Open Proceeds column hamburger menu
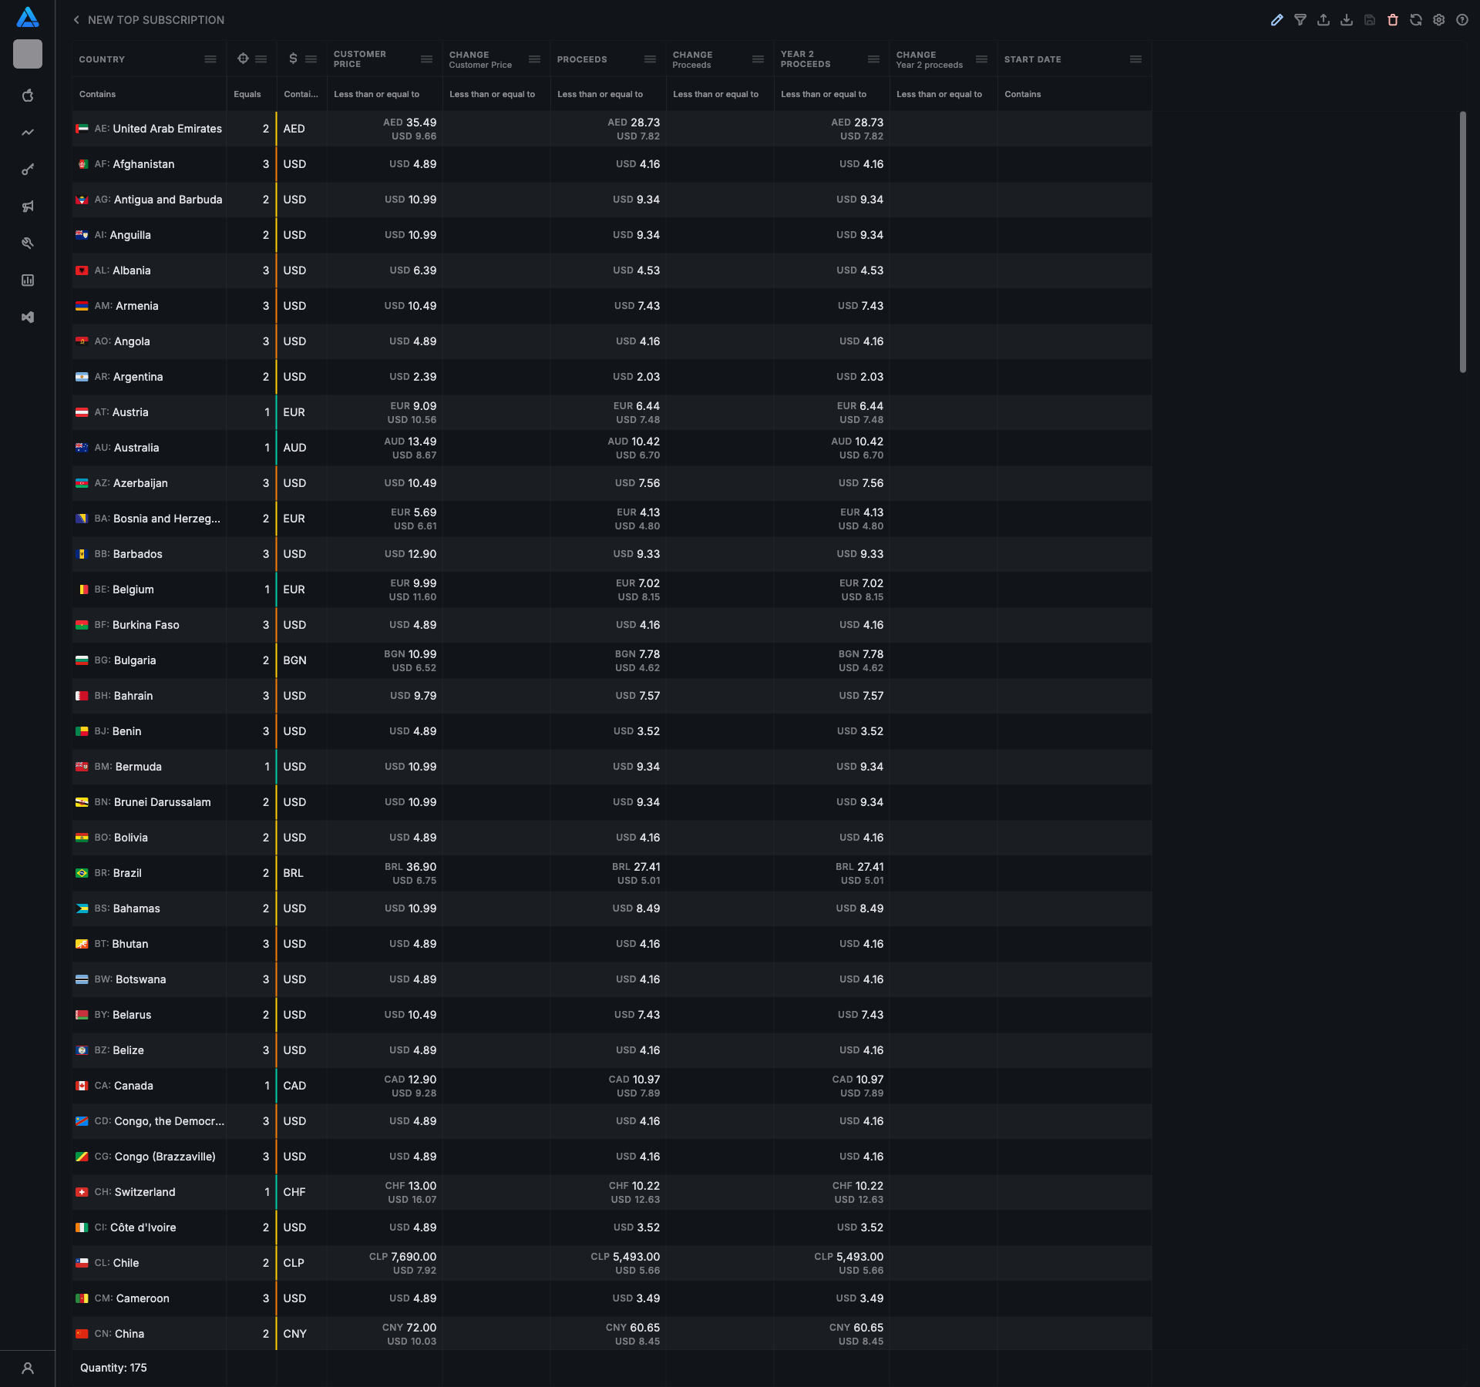This screenshot has width=1480, height=1387. point(650,59)
